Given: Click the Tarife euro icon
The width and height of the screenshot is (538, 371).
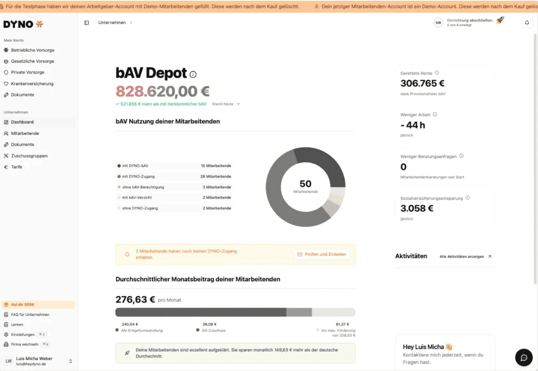Looking at the screenshot, I should coord(6,167).
